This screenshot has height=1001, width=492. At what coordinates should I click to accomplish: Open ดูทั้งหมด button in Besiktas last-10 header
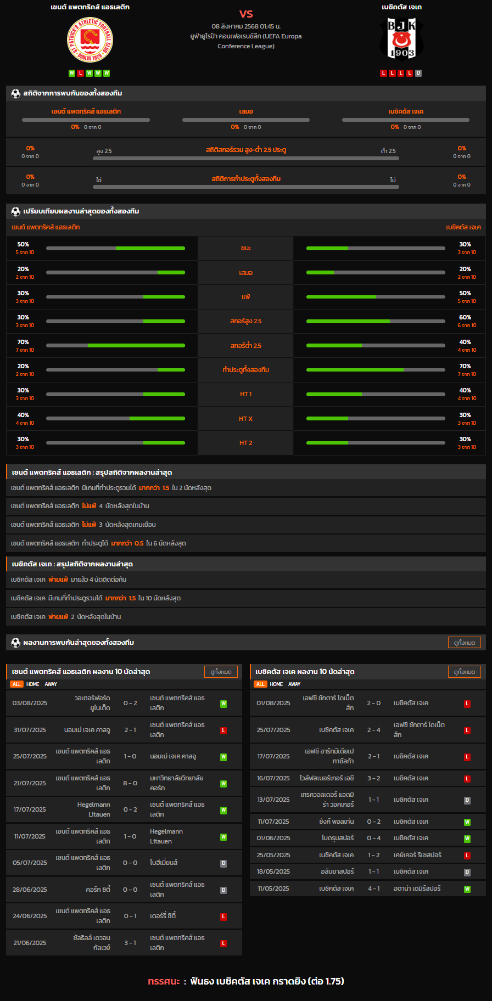pyautogui.click(x=465, y=672)
